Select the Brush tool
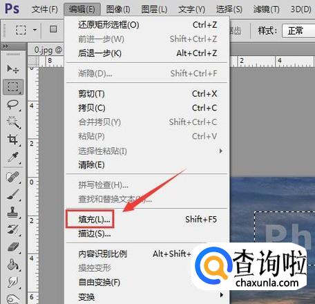 (13, 195)
